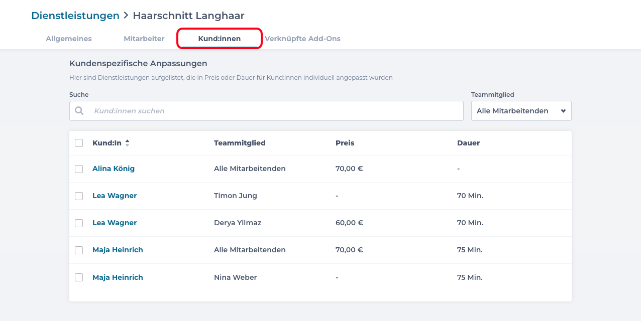Select the checkbox in the Maja Heinrich row
The image size is (641, 321).
[79, 250]
